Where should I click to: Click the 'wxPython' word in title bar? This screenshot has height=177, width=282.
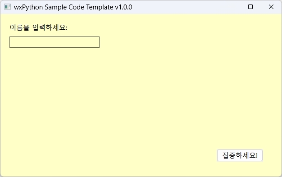tap(28, 7)
